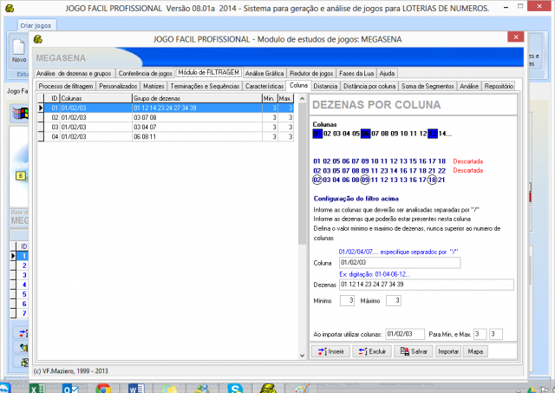This screenshot has height=393, width=555.
Task: Switch to the Distância por coluna sub-tab
Action: (371, 87)
